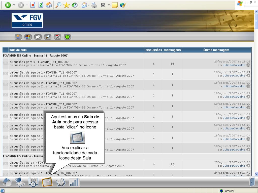Click JuliodeCarvalho link in 18/agosto 11:21 row
258x193 pixels.
pyautogui.click(x=234, y=76)
